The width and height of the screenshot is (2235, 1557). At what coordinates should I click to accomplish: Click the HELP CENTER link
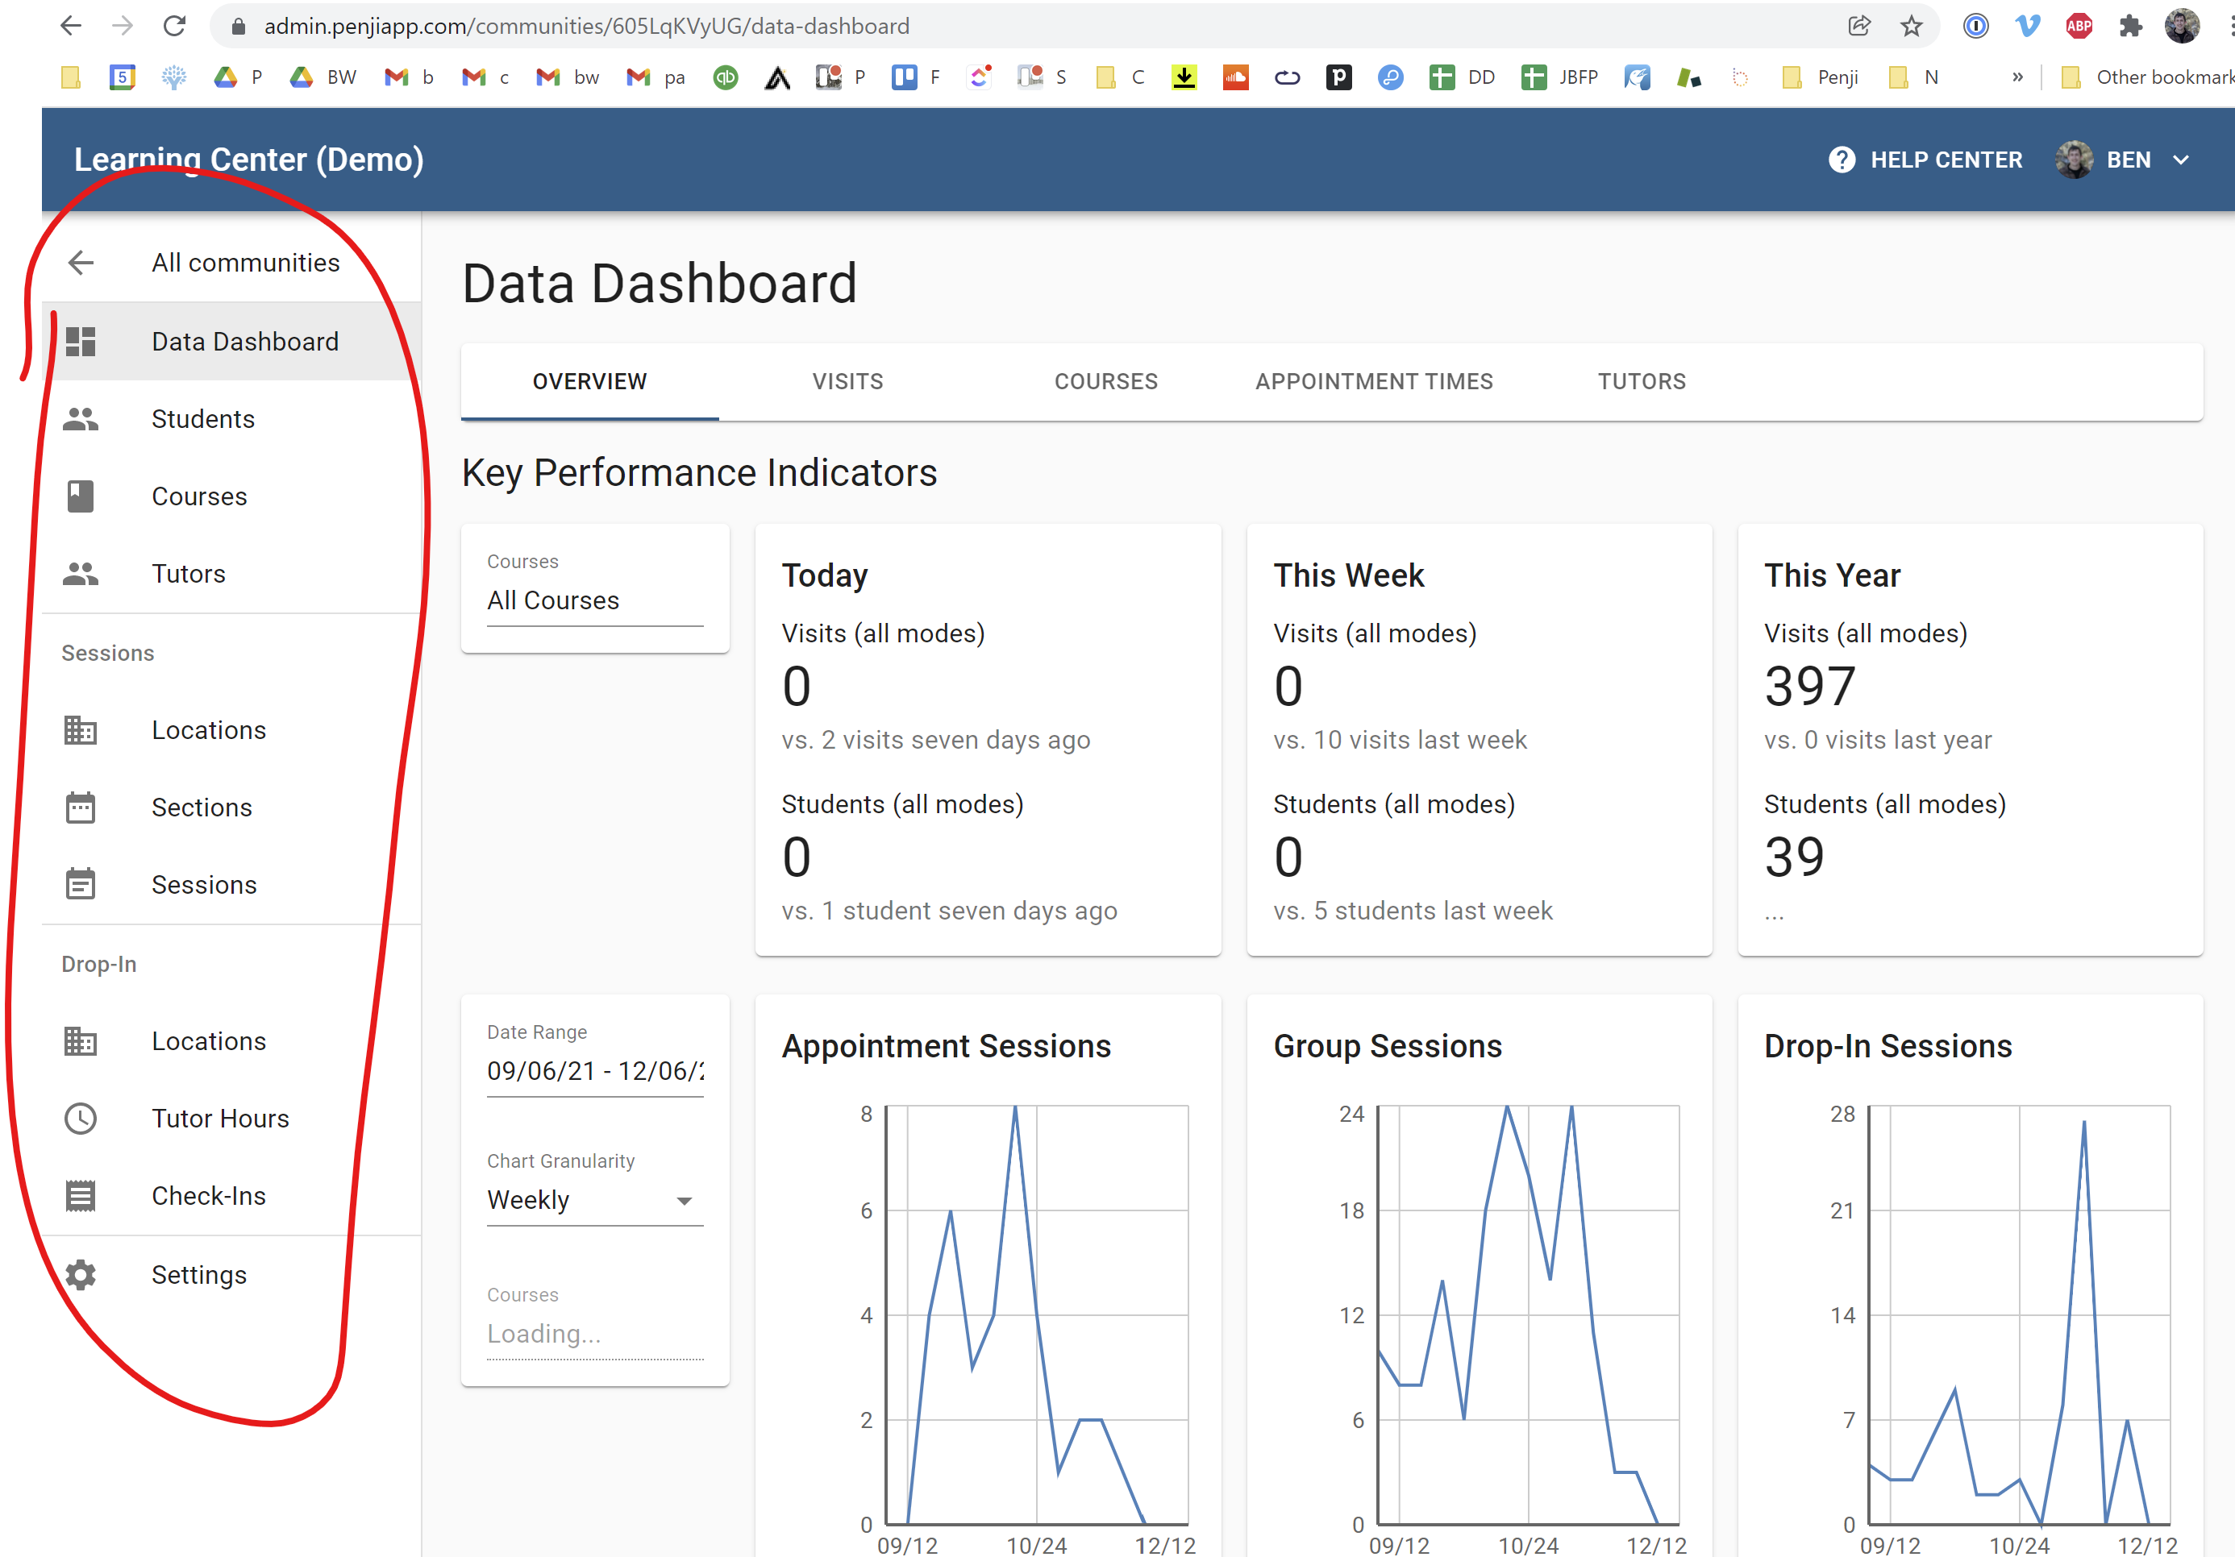(1946, 160)
